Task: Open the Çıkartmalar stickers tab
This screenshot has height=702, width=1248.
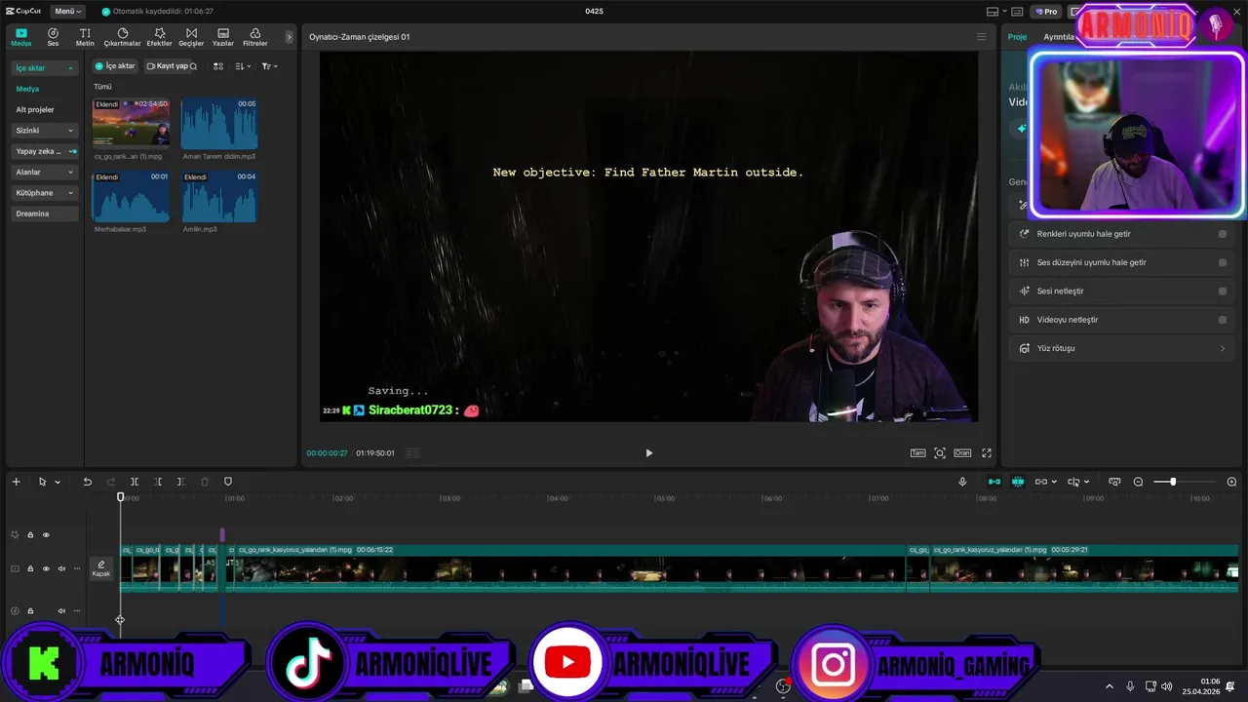Action: 123,37
